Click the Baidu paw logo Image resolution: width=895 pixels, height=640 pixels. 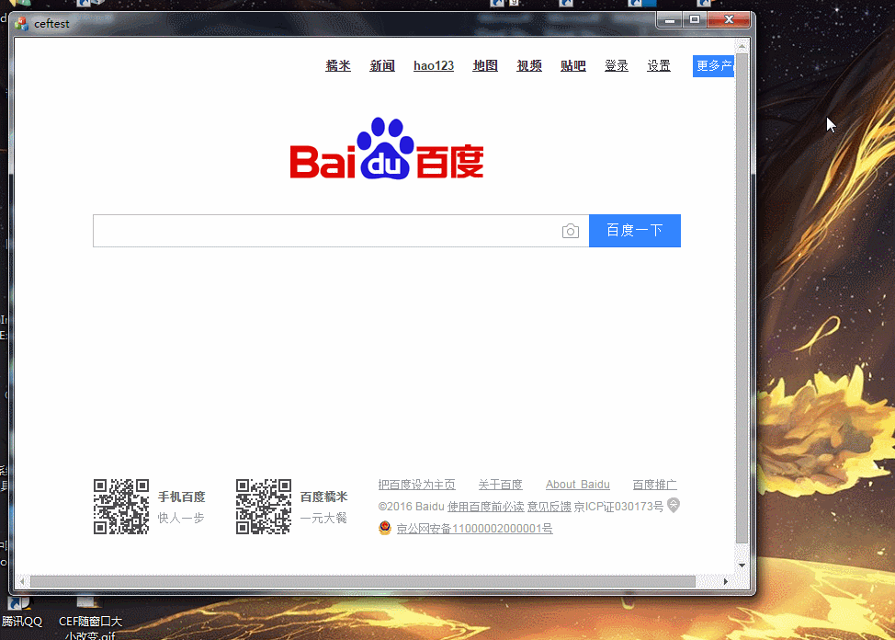tap(387, 148)
